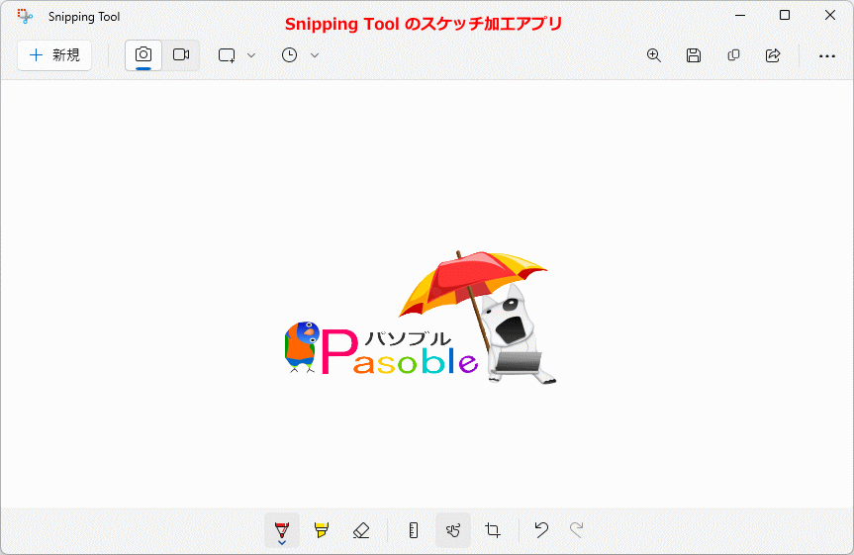Viewport: 854px width, 555px height.
Task: Click the Snipping Tool app icon in title bar
Action: coord(25,17)
